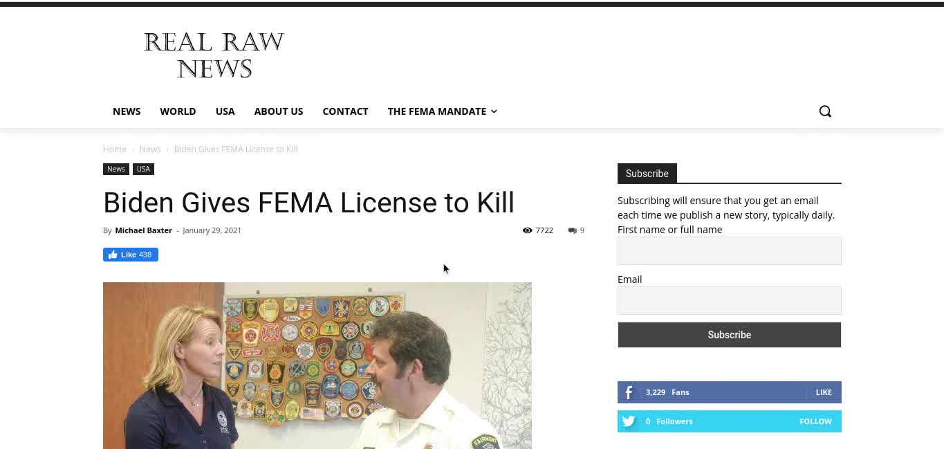Click the Michael Baxter author link

point(143,230)
